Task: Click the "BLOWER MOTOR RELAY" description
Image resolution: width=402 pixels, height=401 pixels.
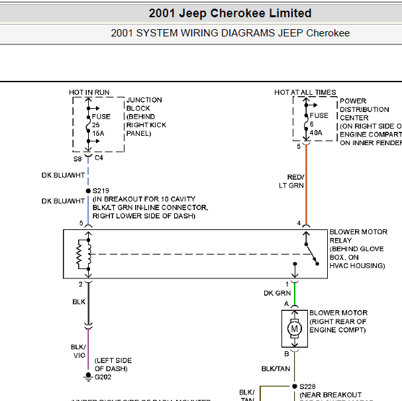Action: [x=358, y=249]
